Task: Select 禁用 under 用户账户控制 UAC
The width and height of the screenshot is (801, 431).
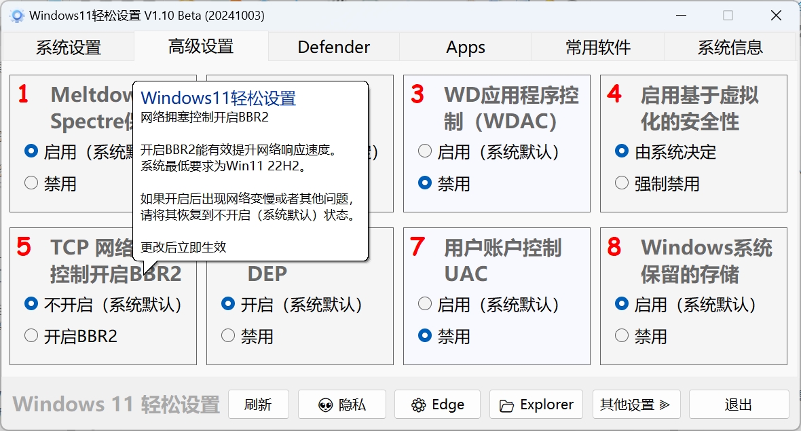Action: pyautogui.click(x=444, y=336)
